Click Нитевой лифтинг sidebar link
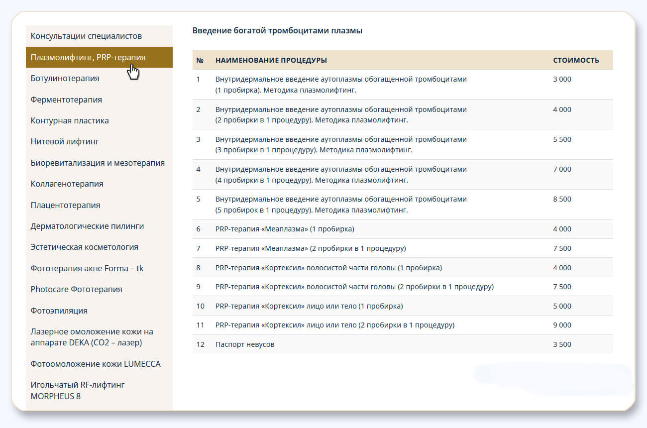 coord(65,142)
